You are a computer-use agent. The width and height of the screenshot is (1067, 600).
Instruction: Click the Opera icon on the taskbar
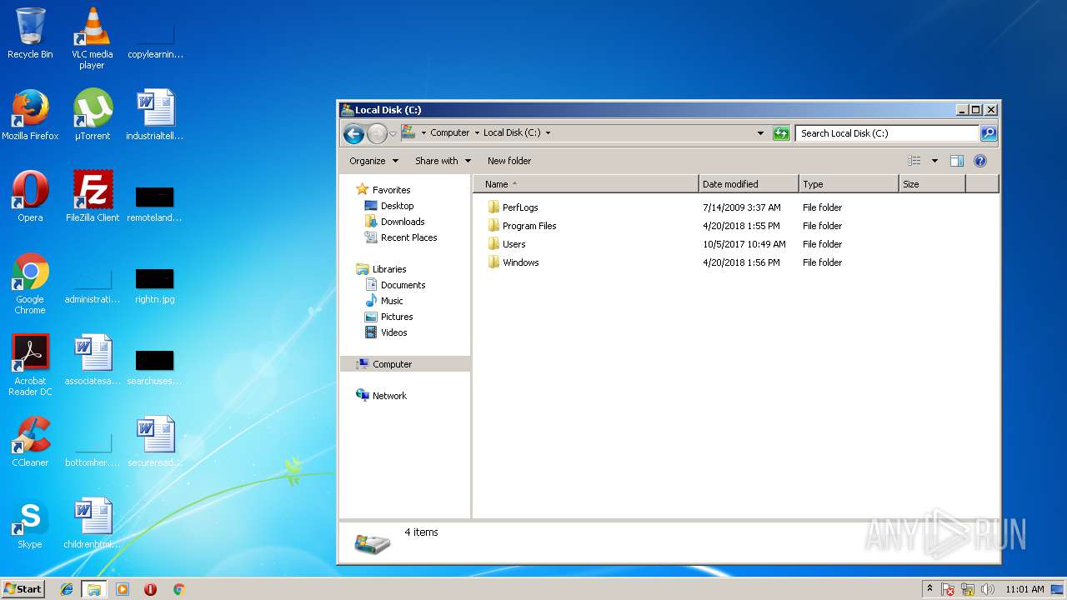click(x=150, y=589)
